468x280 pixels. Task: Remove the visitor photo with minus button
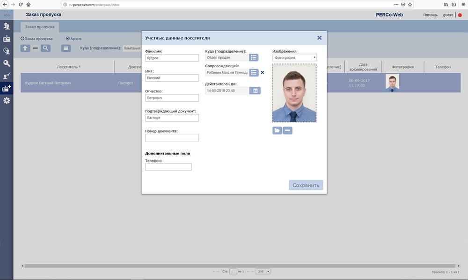tap(287, 131)
